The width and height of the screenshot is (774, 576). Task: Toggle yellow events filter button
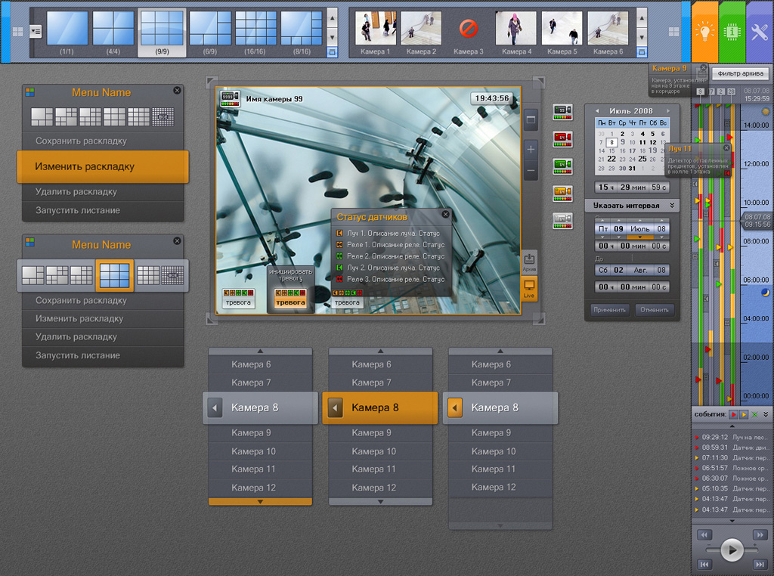pyautogui.click(x=744, y=414)
